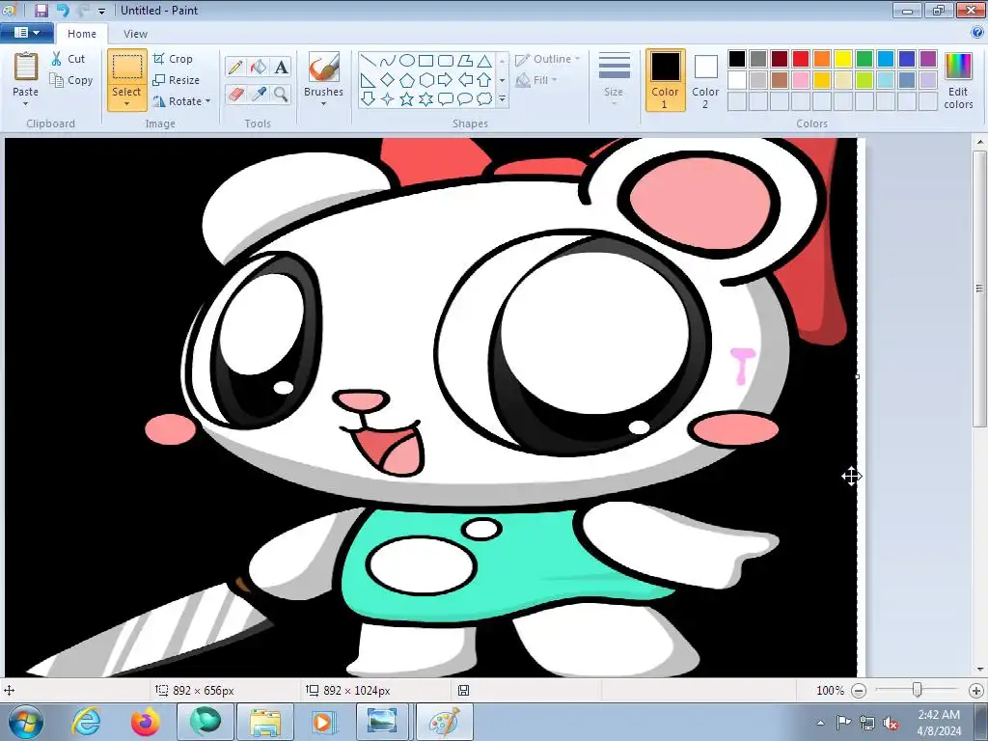Open Internet Explorer from the taskbar

click(x=86, y=722)
